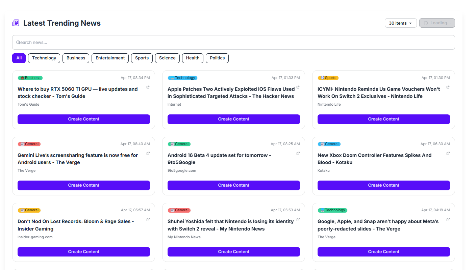Click the 'Latest Trending News' heading
This screenshot has height=270, width=475.
coord(62,23)
